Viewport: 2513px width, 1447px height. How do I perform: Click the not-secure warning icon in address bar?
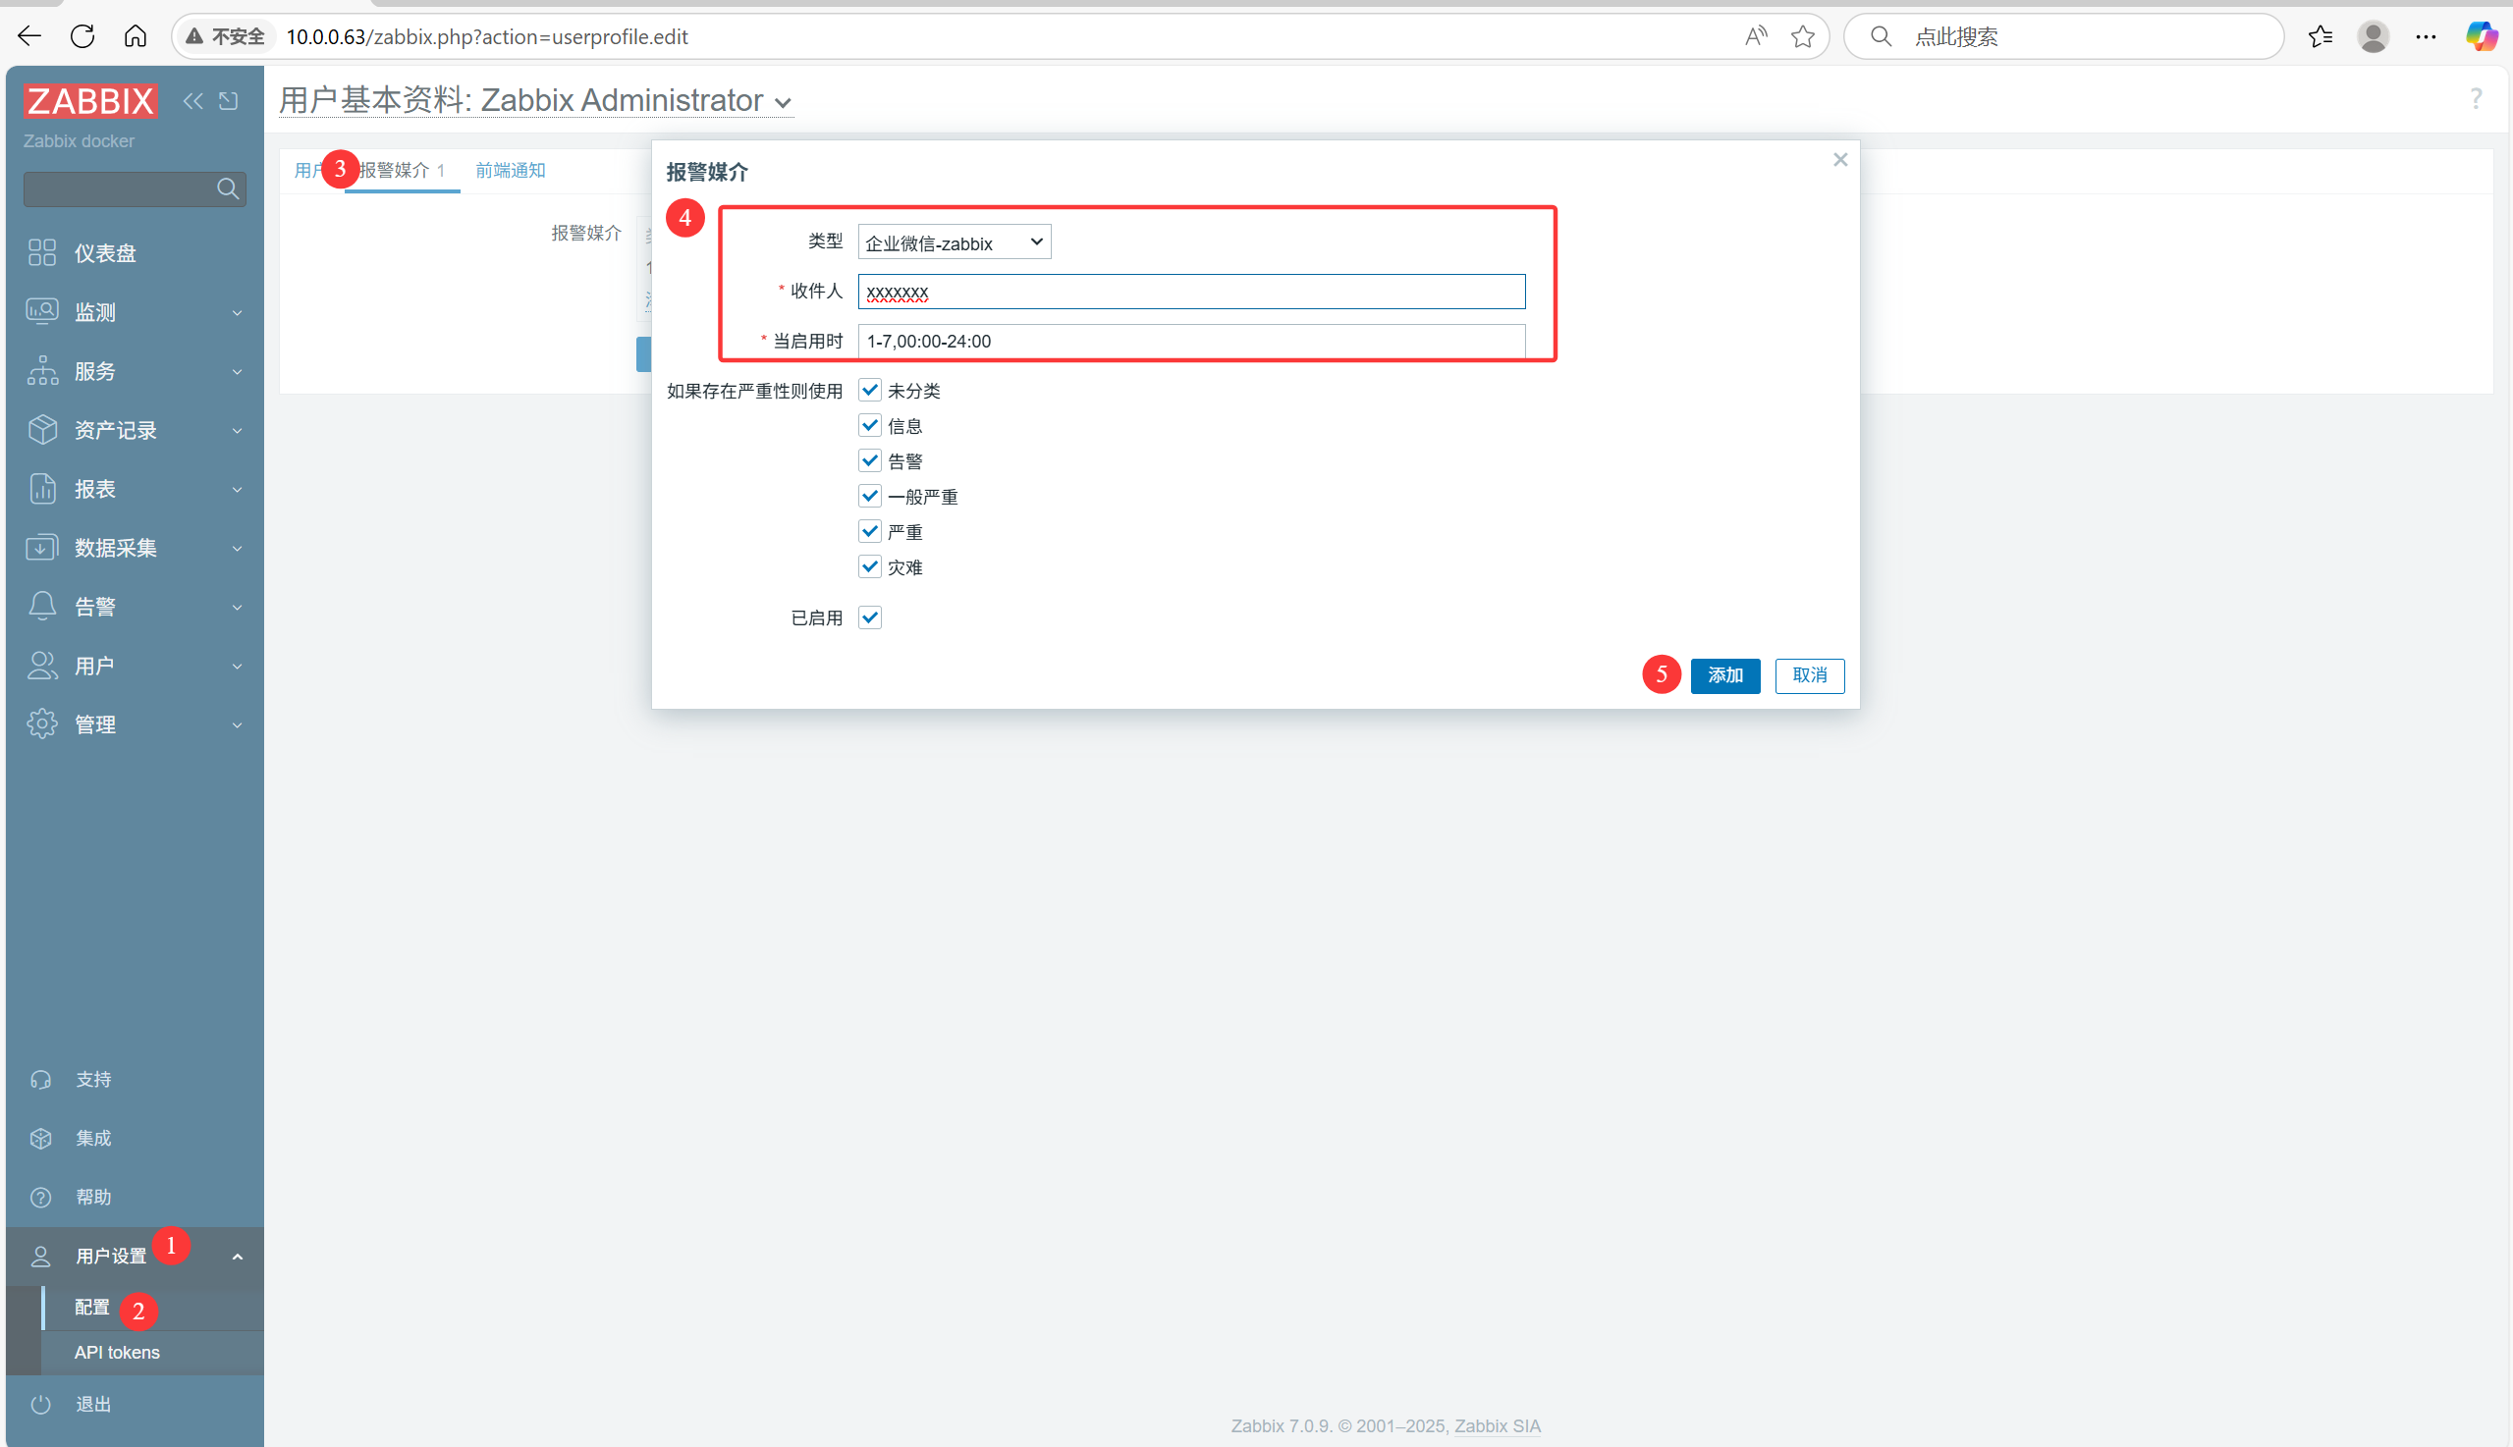pyautogui.click(x=194, y=36)
